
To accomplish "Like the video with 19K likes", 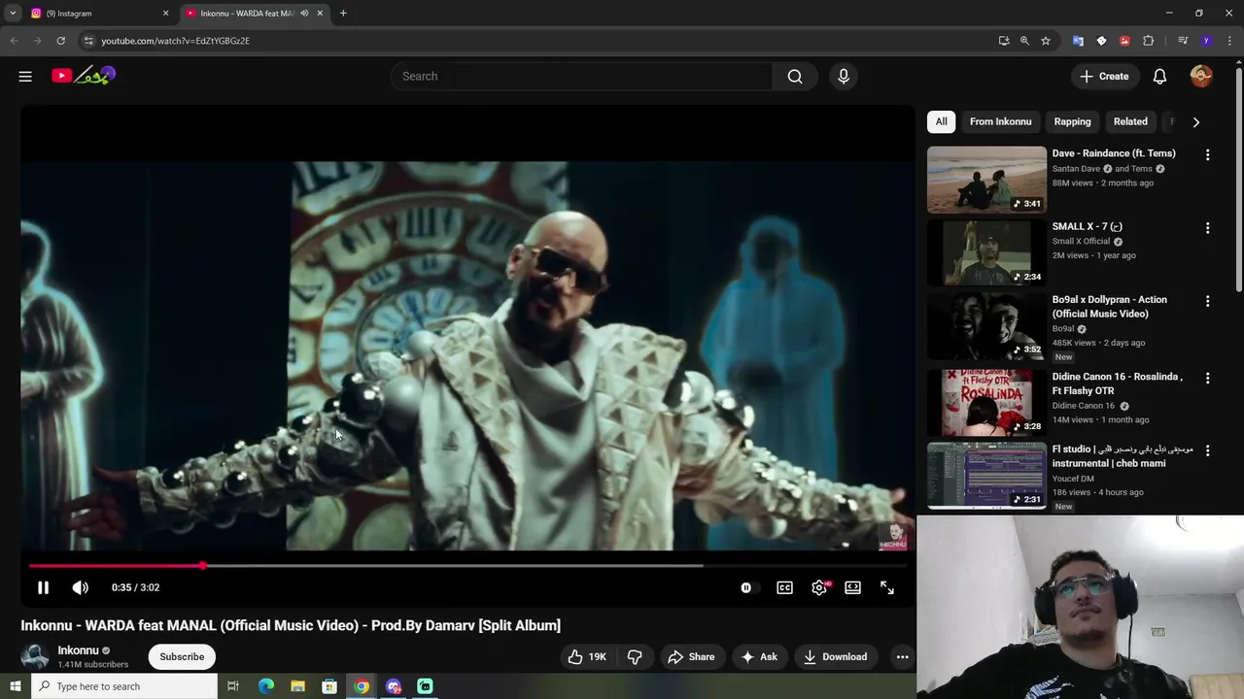I will coord(587,657).
